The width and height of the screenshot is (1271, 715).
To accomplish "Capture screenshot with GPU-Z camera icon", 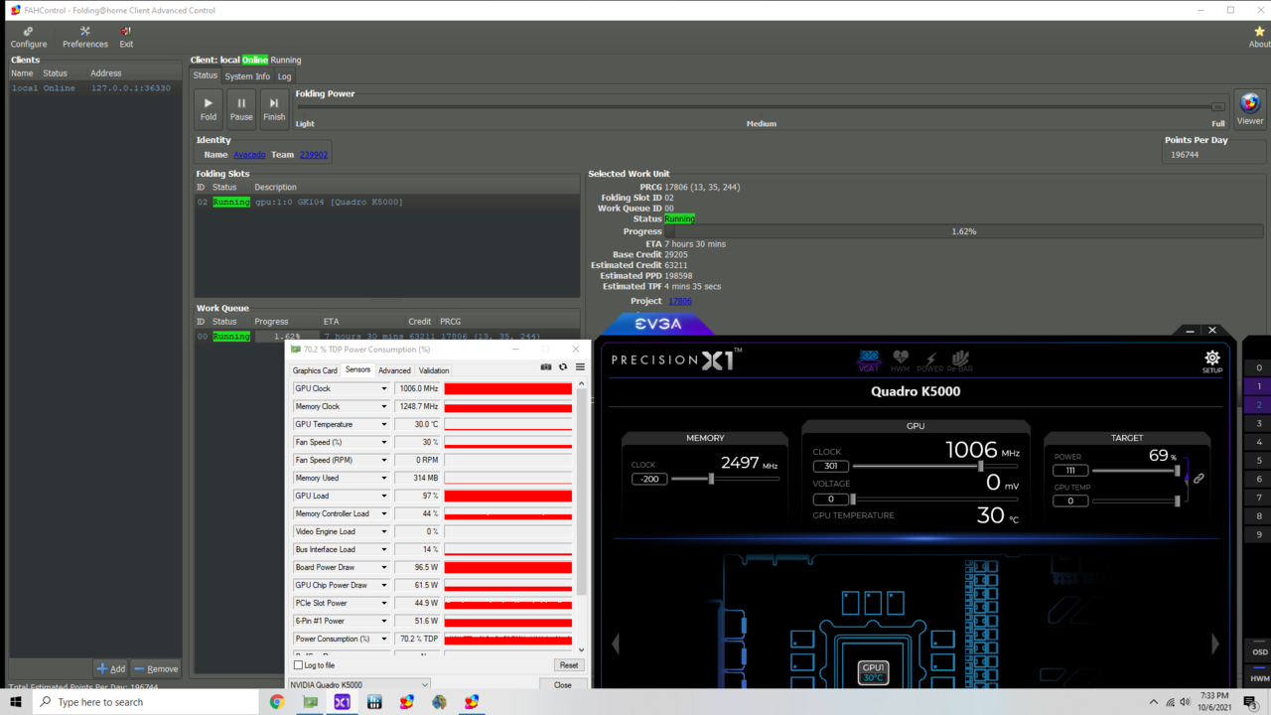I will click(545, 366).
